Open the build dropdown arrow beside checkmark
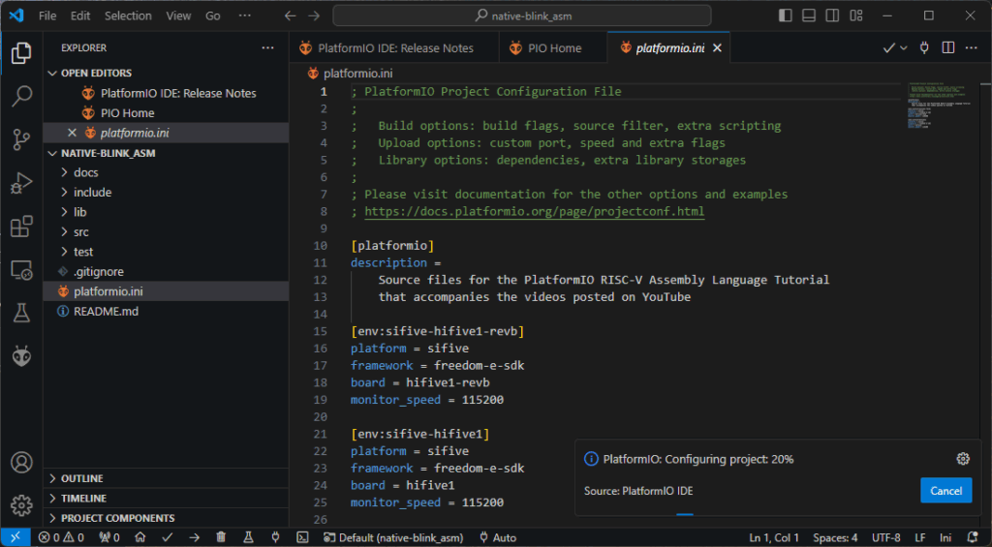Screen dimensions: 992x547 click(x=904, y=48)
